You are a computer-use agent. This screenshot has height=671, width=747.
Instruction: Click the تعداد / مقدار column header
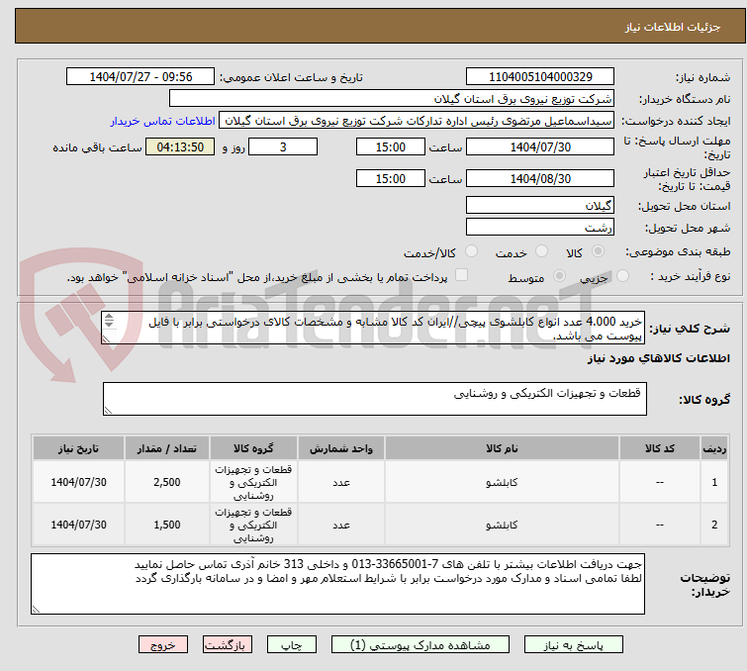coord(167,448)
